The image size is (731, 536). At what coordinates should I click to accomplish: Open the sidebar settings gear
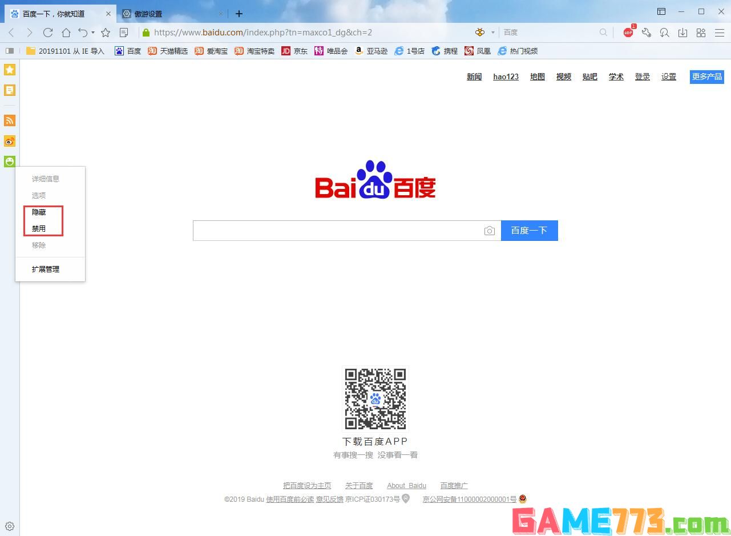[10, 526]
